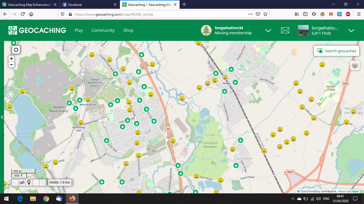Toggle the bookmark star in the address bar
The width and height of the screenshot is (364, 204).
265,14
